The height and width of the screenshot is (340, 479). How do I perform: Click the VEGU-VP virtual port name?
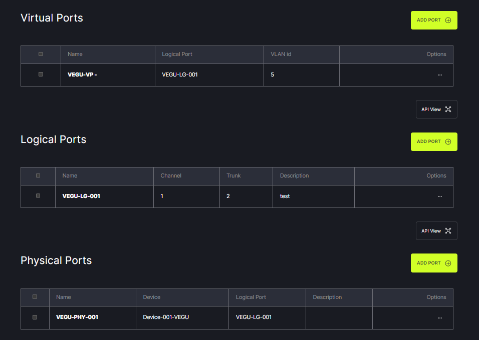[x=82, y=74]
